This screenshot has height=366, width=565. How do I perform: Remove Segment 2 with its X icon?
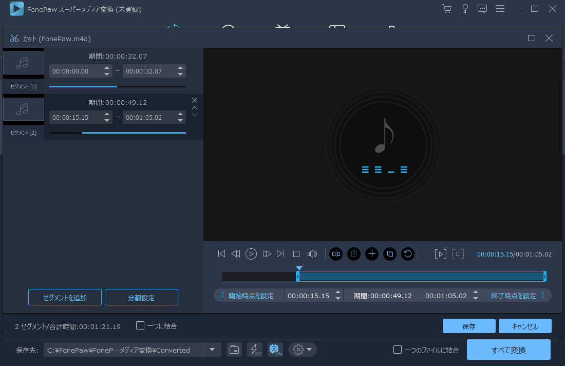[195, 100]
